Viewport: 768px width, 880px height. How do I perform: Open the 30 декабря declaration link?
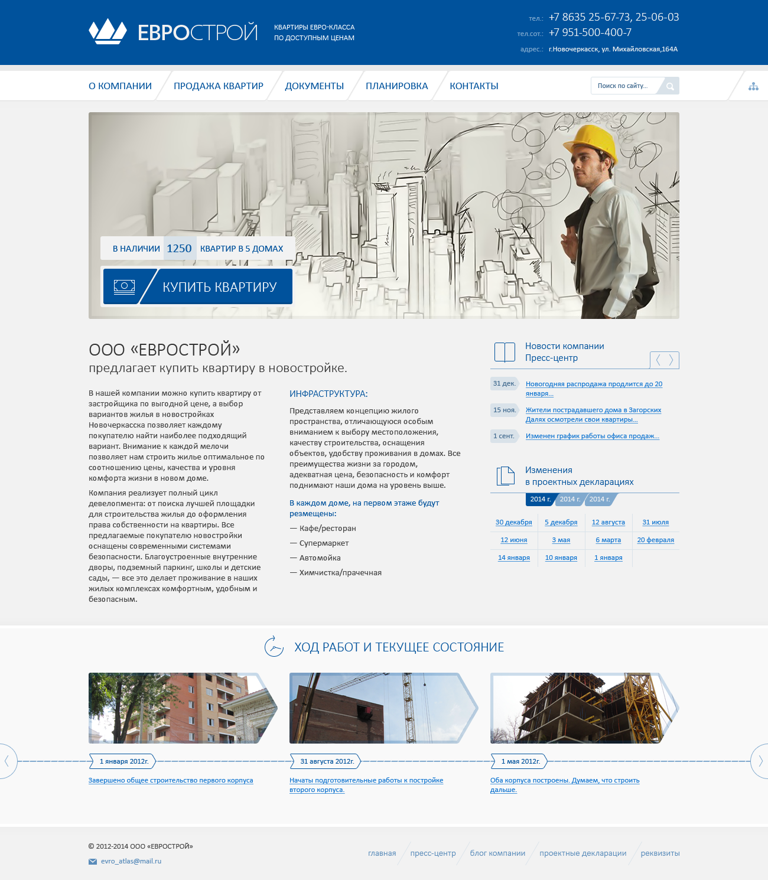coord(513,522)
